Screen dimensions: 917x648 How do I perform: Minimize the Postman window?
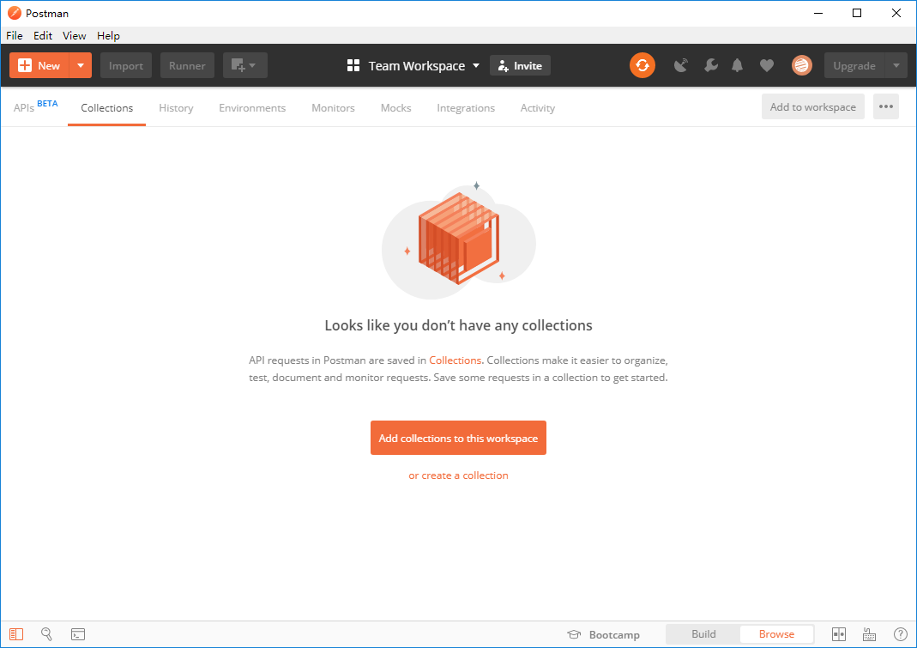pyautogui.click(x=818, y=13)
